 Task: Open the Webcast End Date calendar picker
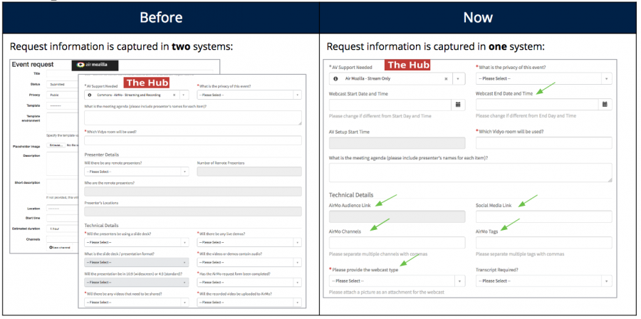point(605,105)
